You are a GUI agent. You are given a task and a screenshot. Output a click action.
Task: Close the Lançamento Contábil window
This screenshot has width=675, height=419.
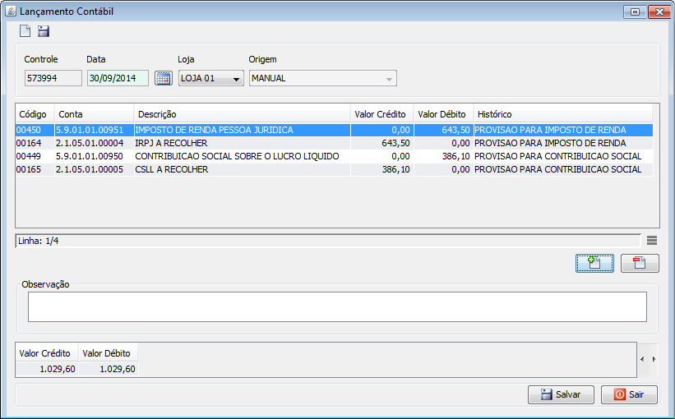tap(659, 12)
